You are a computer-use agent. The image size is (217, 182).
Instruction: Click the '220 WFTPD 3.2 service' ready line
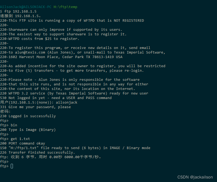(74, 93)
